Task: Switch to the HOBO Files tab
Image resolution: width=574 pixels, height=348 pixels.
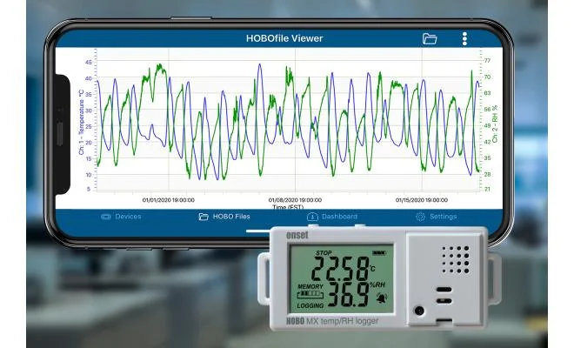Action: (224, 217)
